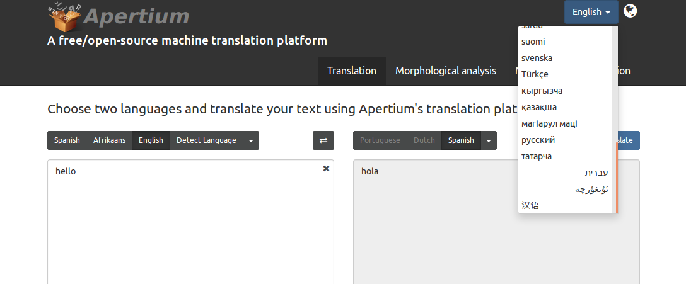Choose Afrikaans as source language
The height and width of the screenshot is (284, 686).
109,140
